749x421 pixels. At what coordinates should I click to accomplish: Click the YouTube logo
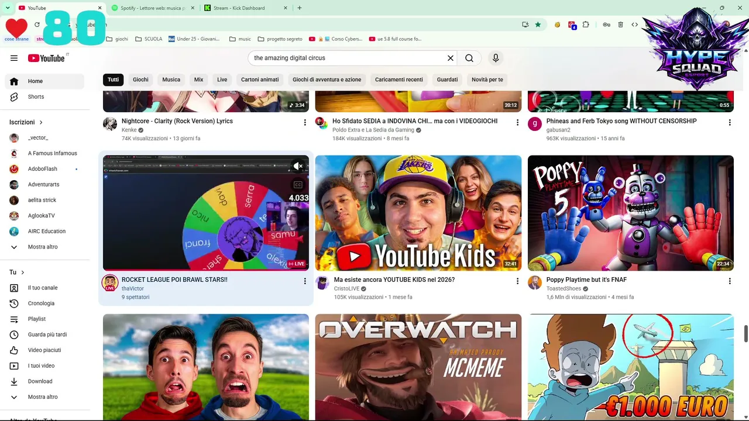click(46, 58)
